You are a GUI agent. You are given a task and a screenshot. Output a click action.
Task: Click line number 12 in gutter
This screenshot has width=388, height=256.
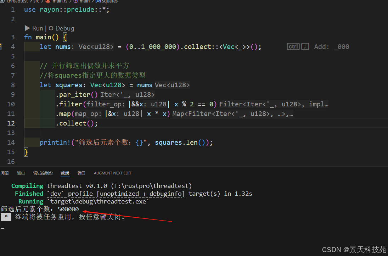11,123
